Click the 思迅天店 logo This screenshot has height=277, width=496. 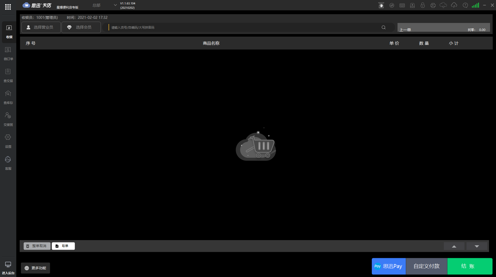[37, 5]
